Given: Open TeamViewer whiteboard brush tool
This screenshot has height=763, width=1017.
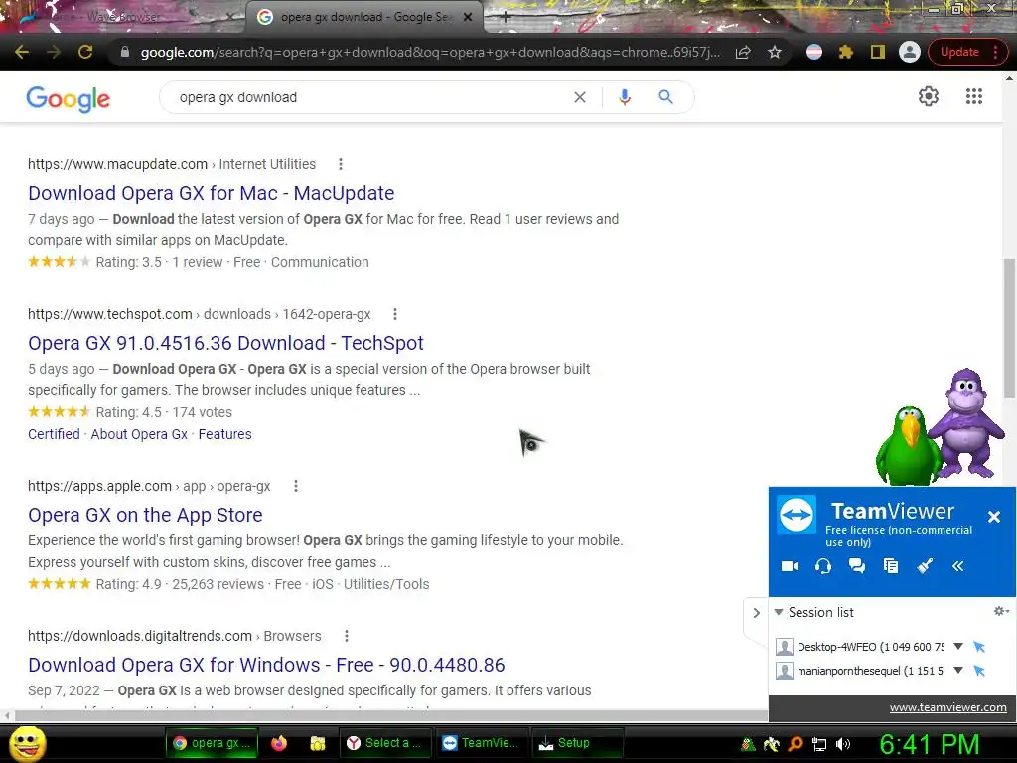Looking at the screenshot, I should pos(925,566).
